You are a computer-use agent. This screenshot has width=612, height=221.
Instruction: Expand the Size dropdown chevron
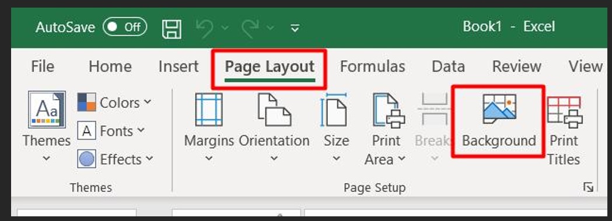[336, 158]
